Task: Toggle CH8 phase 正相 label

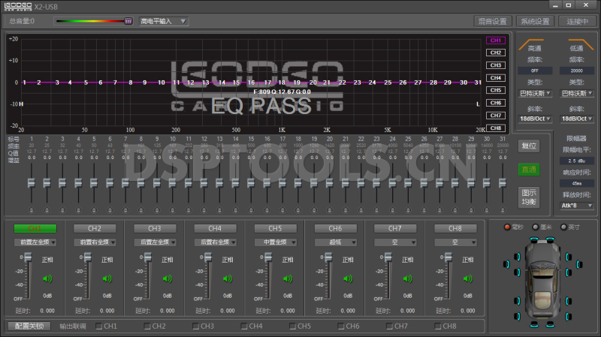Action: [467, 260]
